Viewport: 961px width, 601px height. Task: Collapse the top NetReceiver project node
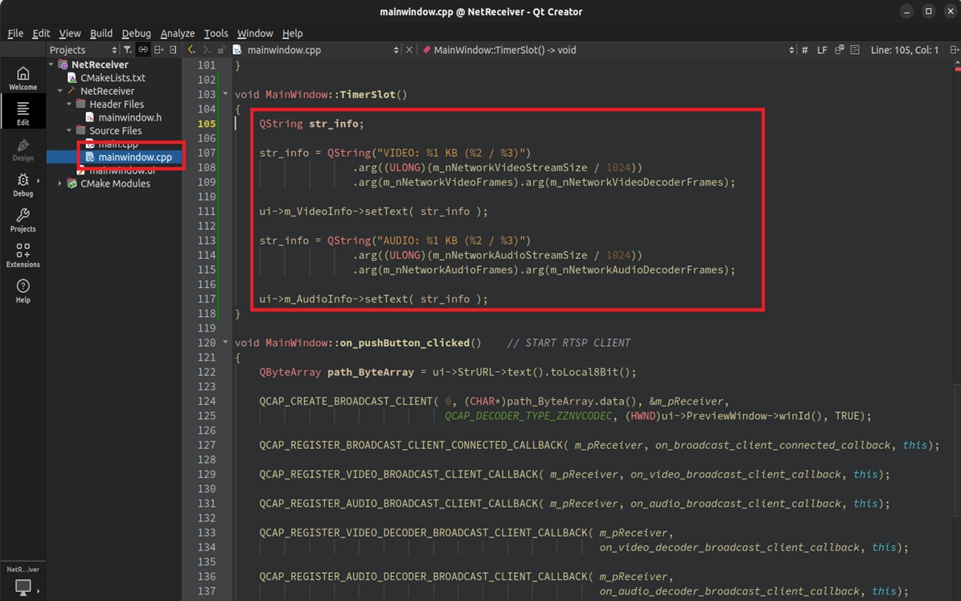click(x=51, y=64)
